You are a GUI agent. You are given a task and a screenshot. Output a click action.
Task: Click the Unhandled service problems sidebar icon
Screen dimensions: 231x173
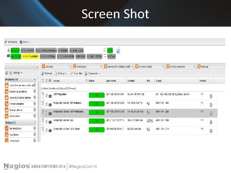(6, 85)
